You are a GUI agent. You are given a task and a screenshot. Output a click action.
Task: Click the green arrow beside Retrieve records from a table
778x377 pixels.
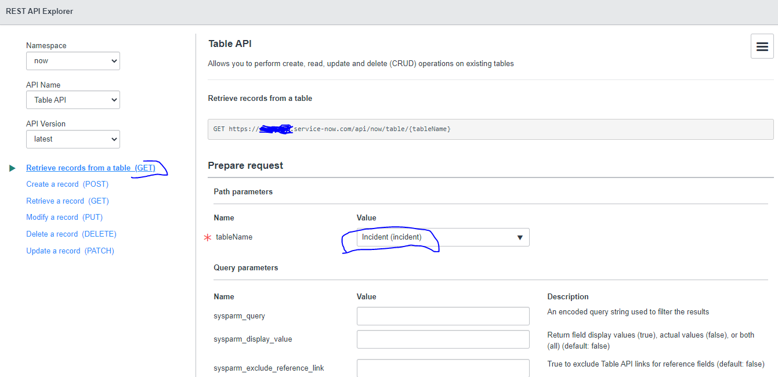[13, 168]
